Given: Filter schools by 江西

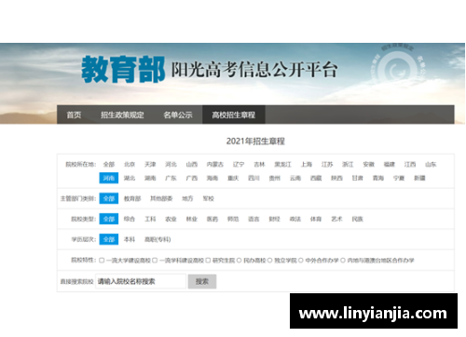Looking at the screenshot, I should 410,164.
